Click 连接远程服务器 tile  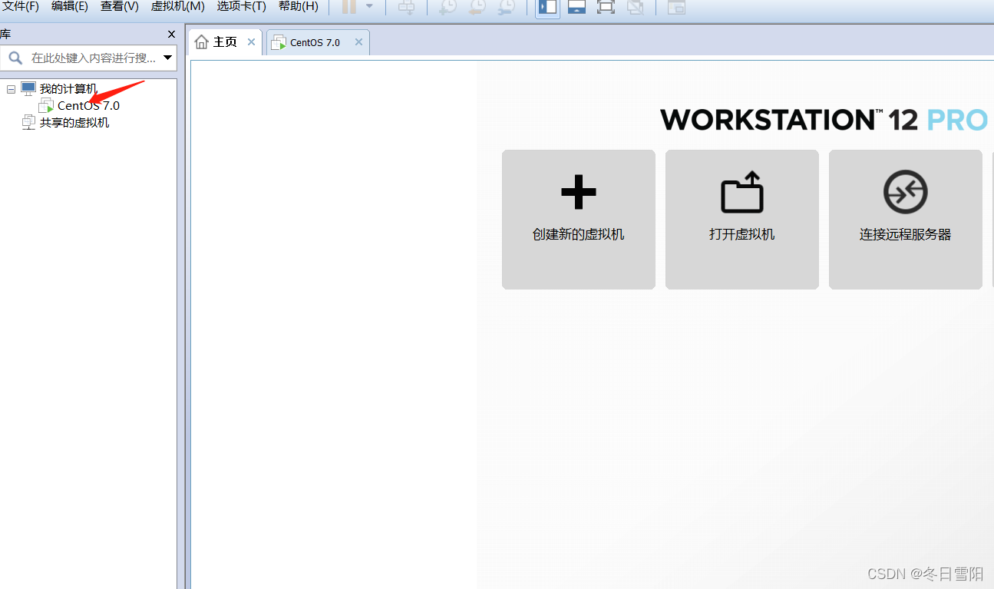coord(906,220)
